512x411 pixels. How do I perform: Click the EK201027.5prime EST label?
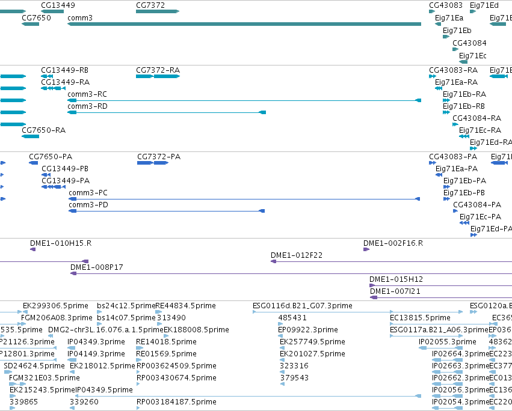(312, 355)
